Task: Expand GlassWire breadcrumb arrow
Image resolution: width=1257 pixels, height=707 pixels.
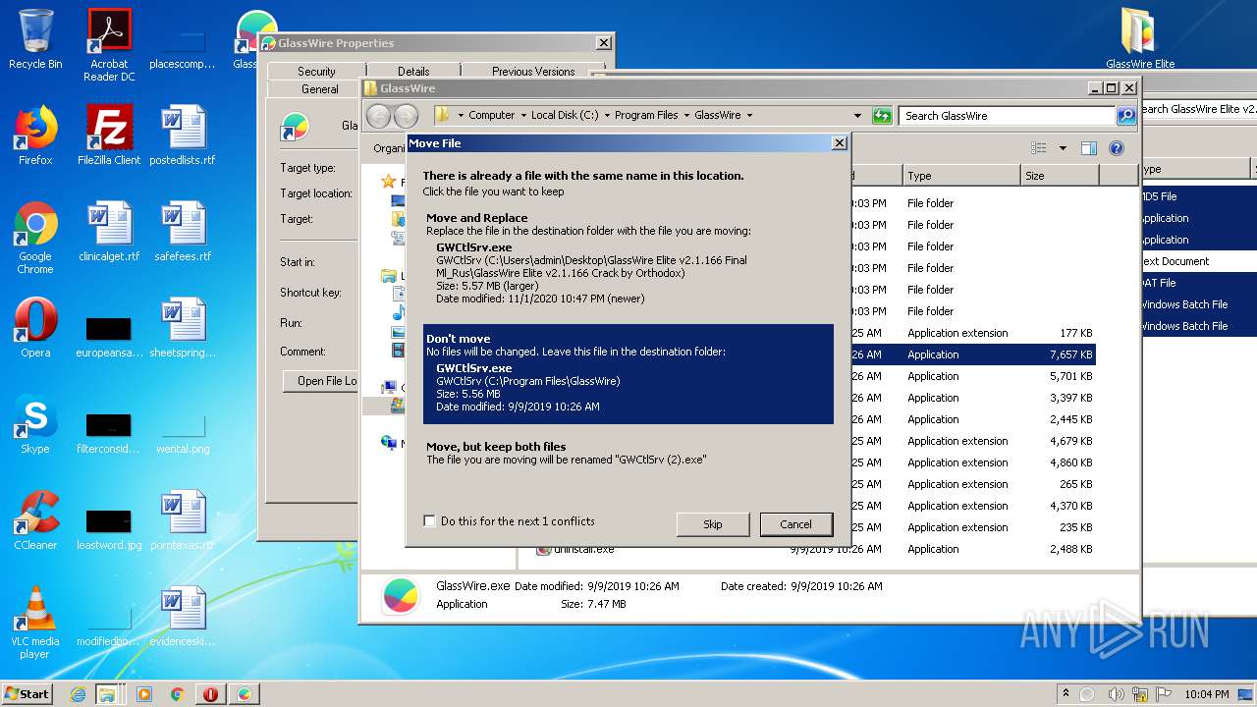Action: (x=749, y=116)
